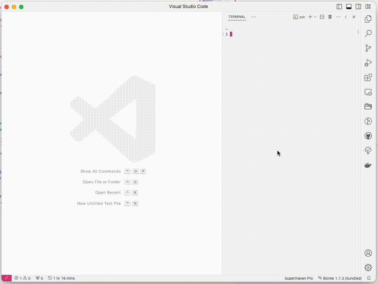Close the terminal panel
This screenshot has height=284, width=378.
tap(354, 17)
